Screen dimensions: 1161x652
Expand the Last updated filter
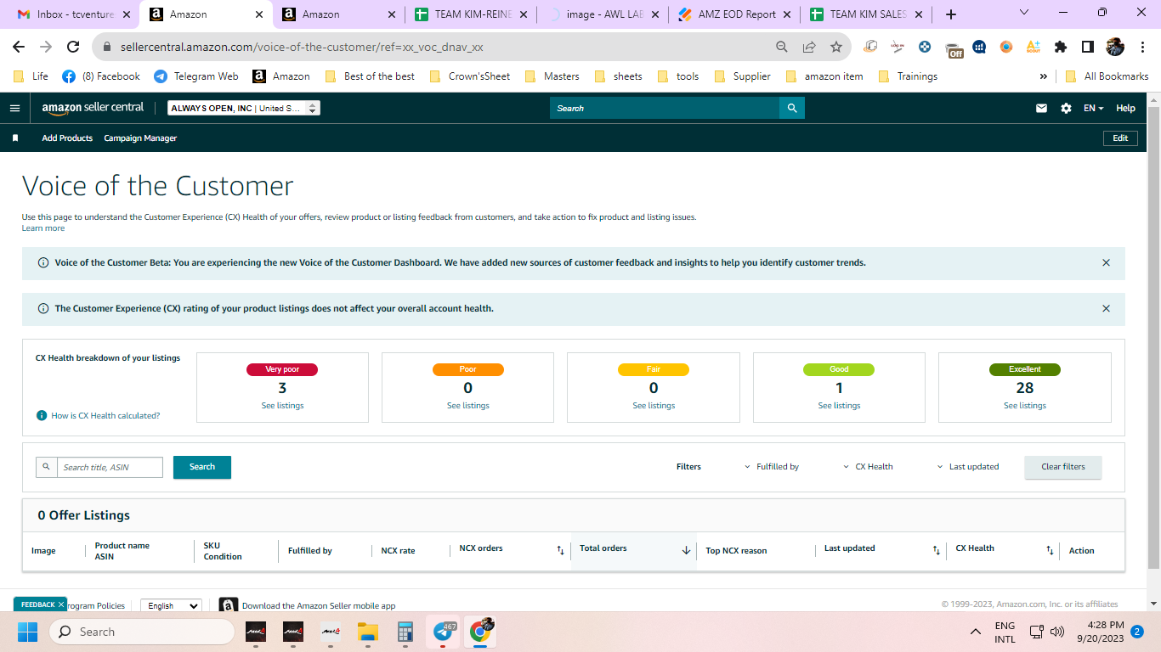(x=967, y=467)
